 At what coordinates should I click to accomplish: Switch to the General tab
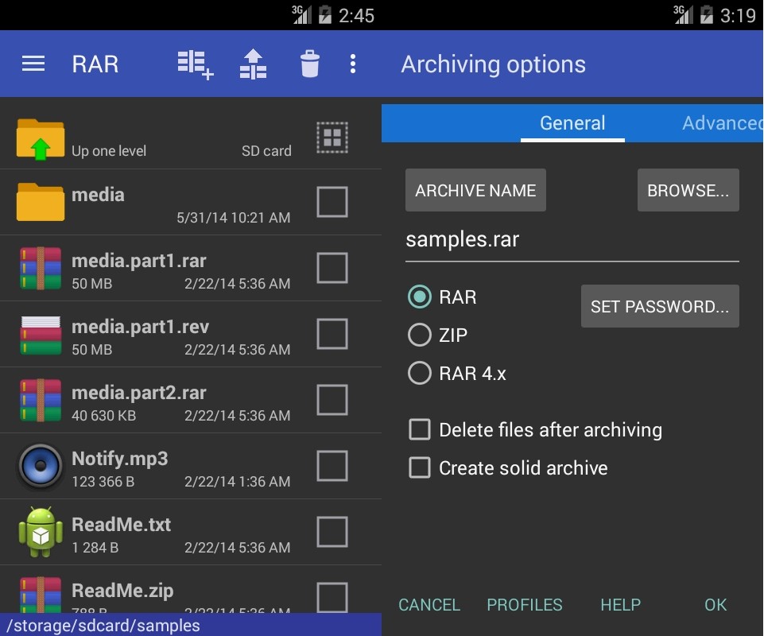[x=572, y=123]
